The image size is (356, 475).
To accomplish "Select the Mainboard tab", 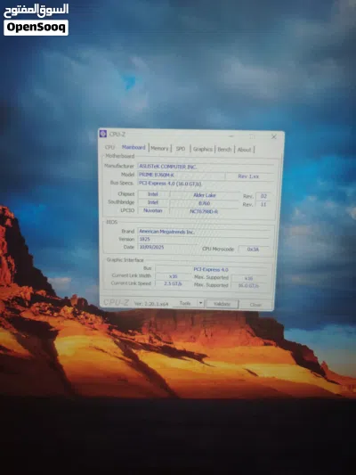I will [133, 147].
